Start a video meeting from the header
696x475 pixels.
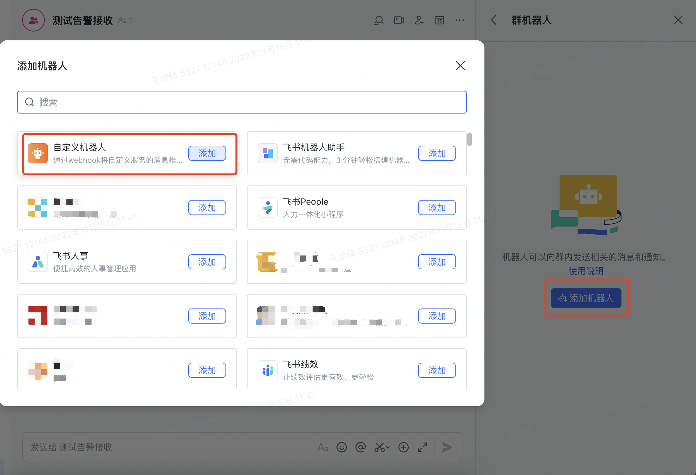tap(399, 21)
